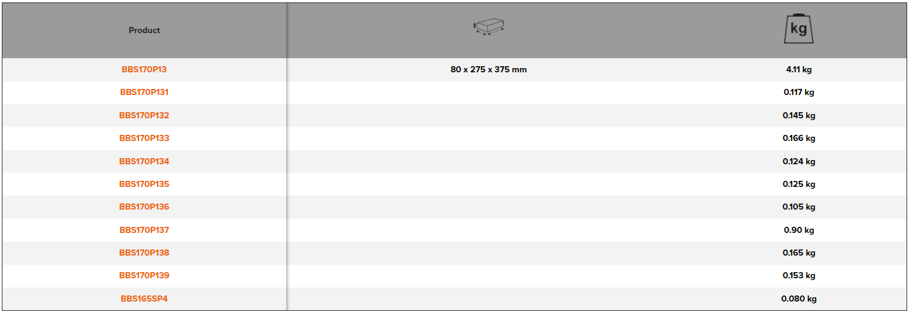
Task: Click the kg weight icon
Action: (x=799, y=29)
